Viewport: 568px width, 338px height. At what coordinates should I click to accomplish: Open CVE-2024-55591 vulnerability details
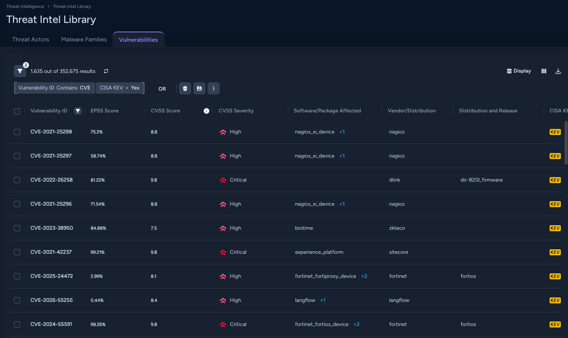click(x=51, y=324)
